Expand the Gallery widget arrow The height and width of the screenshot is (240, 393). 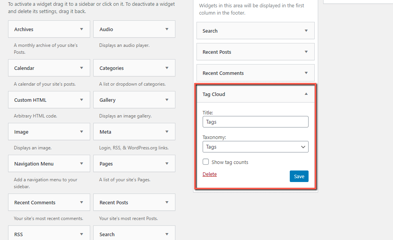[167, 100]
